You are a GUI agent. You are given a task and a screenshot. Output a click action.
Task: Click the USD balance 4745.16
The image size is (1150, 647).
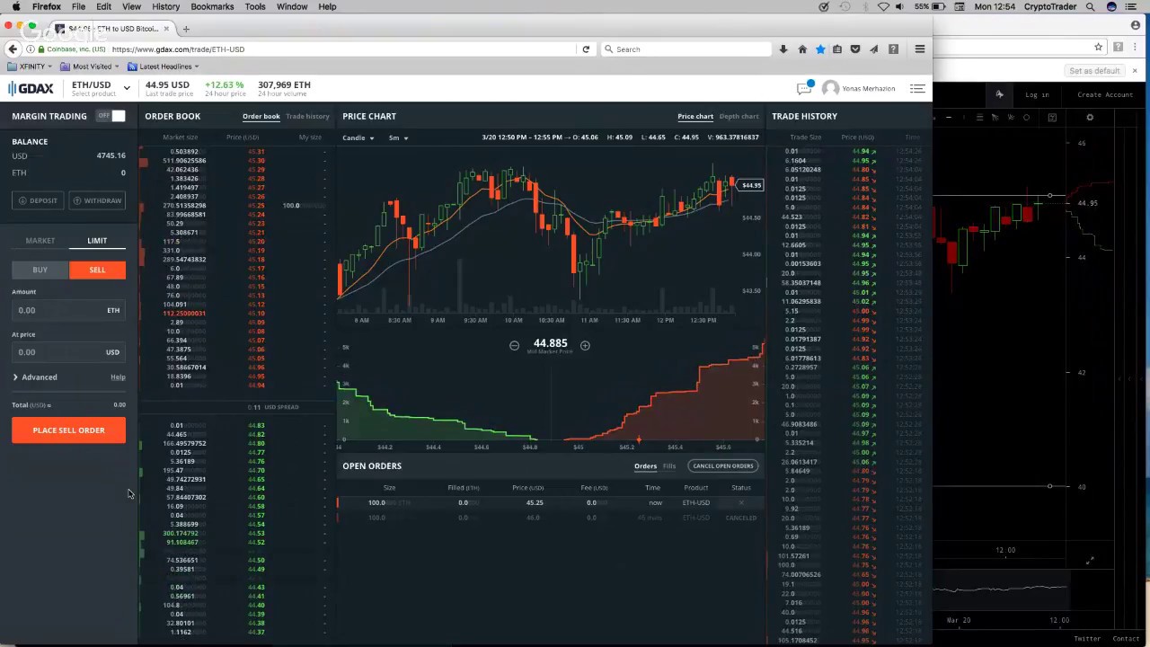tap(111, 155)
